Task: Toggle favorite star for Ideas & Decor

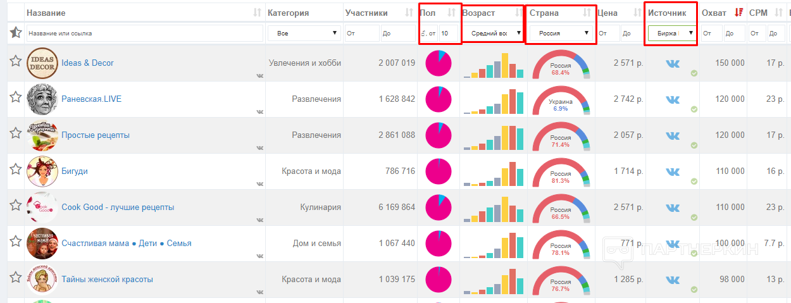Action: [16, 61]
